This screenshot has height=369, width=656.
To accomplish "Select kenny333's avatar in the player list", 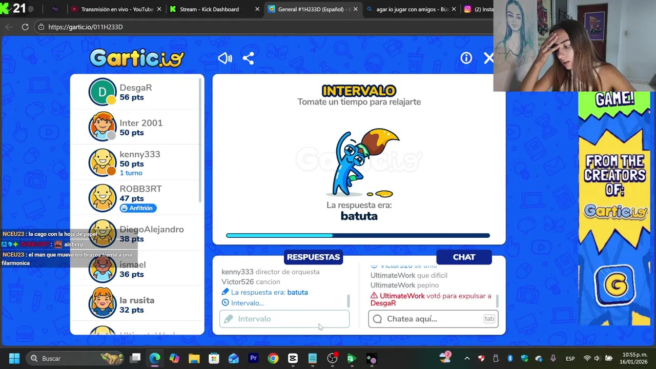I will [x=102, y=162].
